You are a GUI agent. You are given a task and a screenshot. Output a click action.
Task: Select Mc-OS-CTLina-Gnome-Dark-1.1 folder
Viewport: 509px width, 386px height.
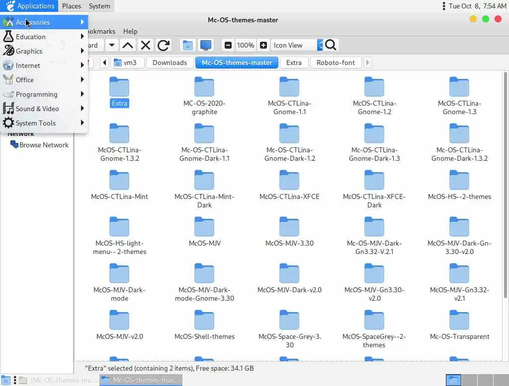(x=204, y=133)
